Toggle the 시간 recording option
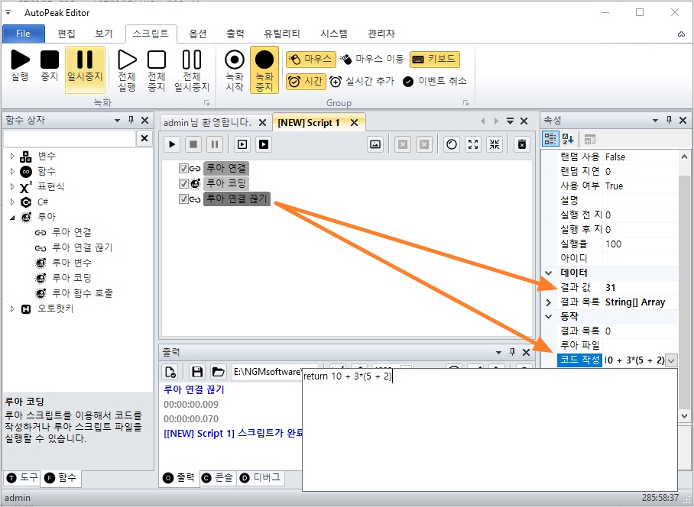The width and height of the screenshot is (694, 507). tap(306, 82)
